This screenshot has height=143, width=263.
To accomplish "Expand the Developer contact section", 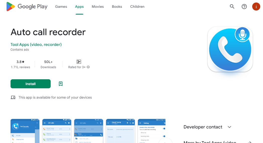I will click(229, 127).
